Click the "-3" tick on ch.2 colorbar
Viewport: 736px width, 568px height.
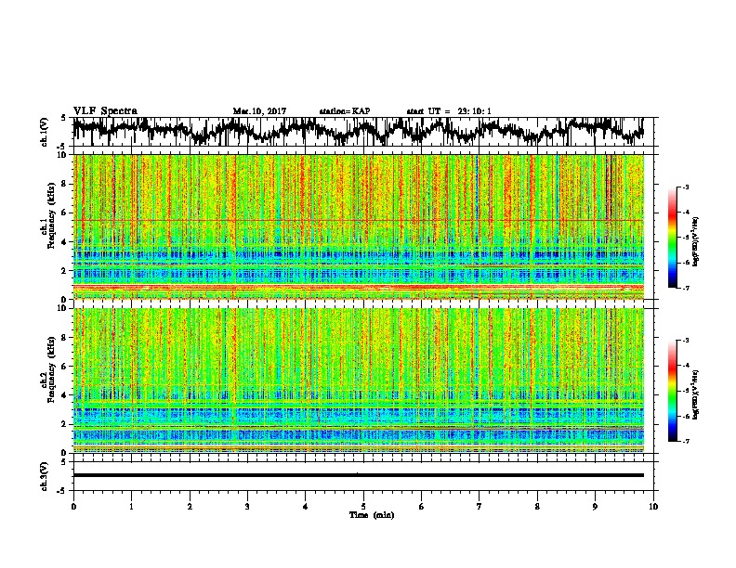pos(685,341)
